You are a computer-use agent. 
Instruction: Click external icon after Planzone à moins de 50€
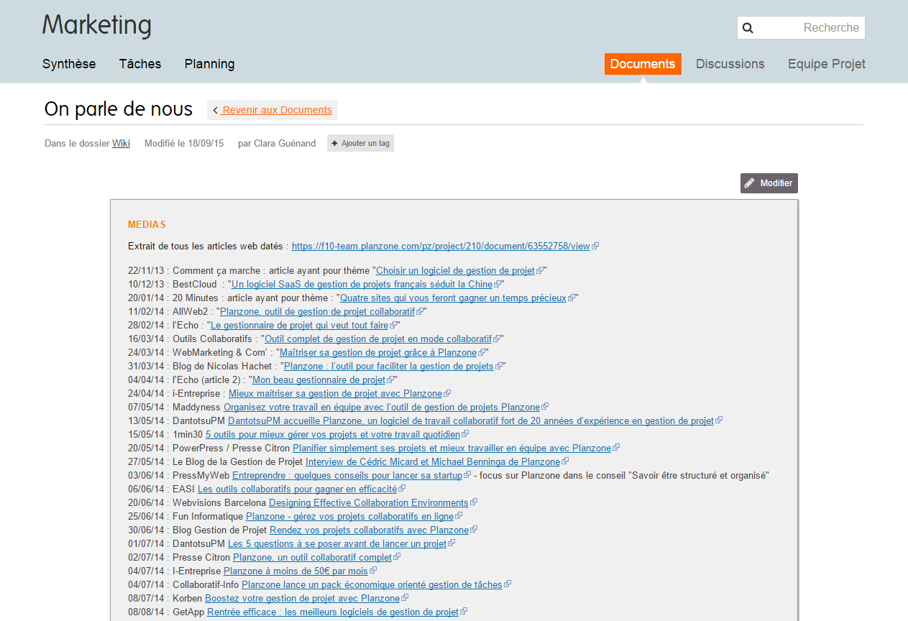pos(372,571)
